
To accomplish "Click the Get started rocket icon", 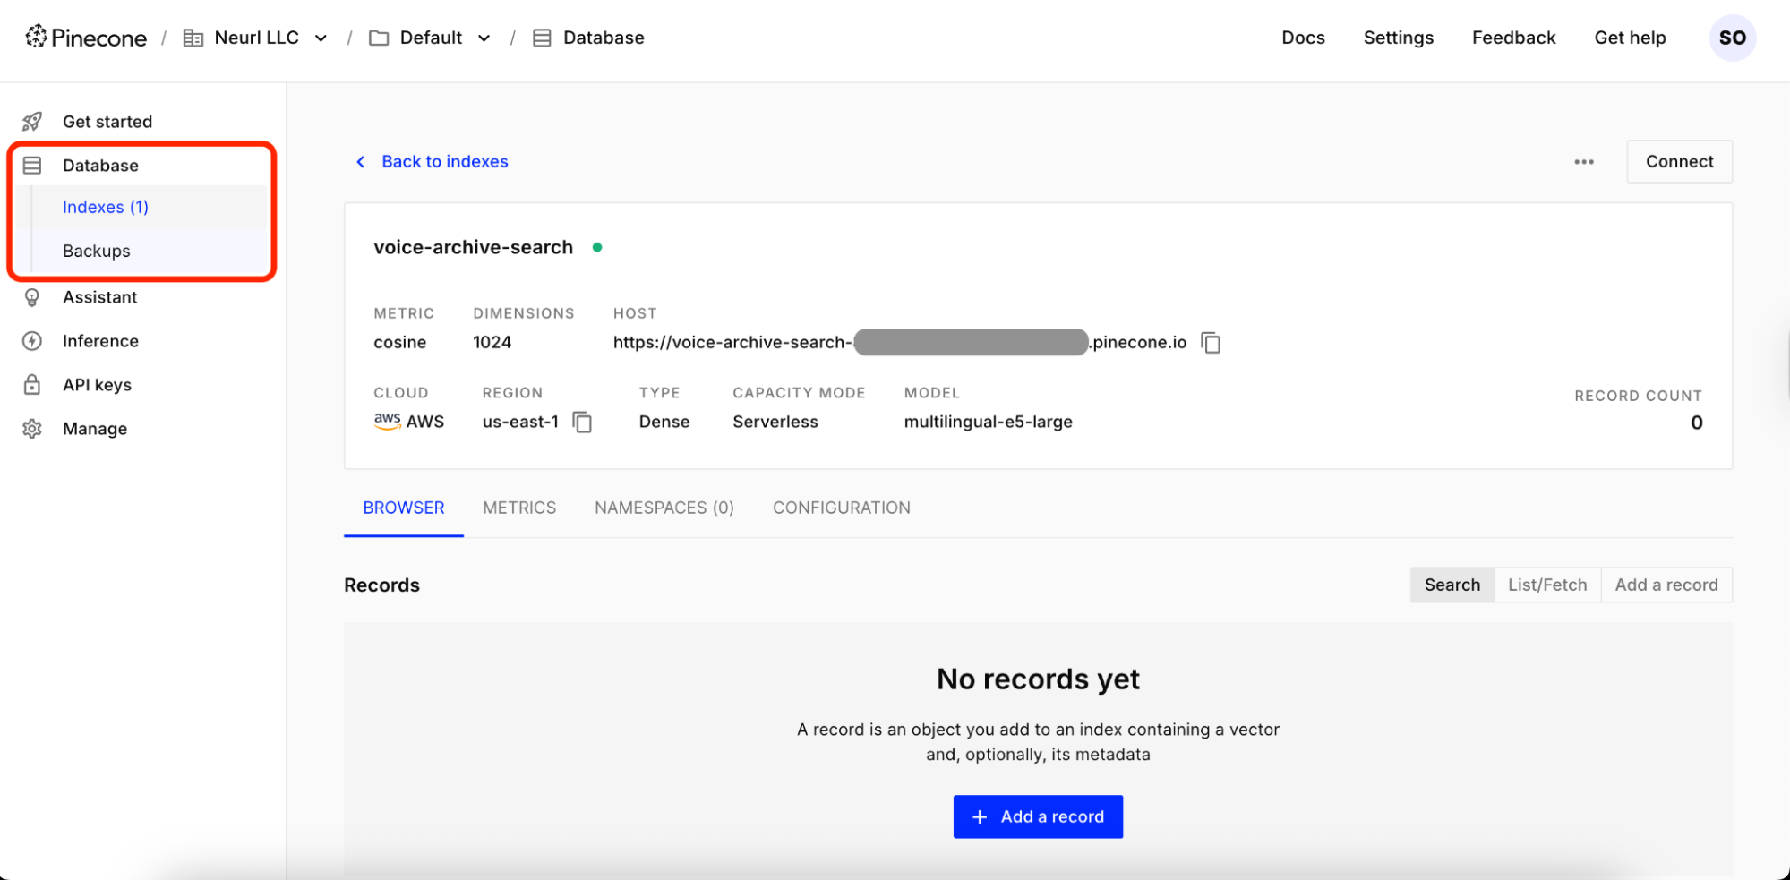I will point(32,122).
